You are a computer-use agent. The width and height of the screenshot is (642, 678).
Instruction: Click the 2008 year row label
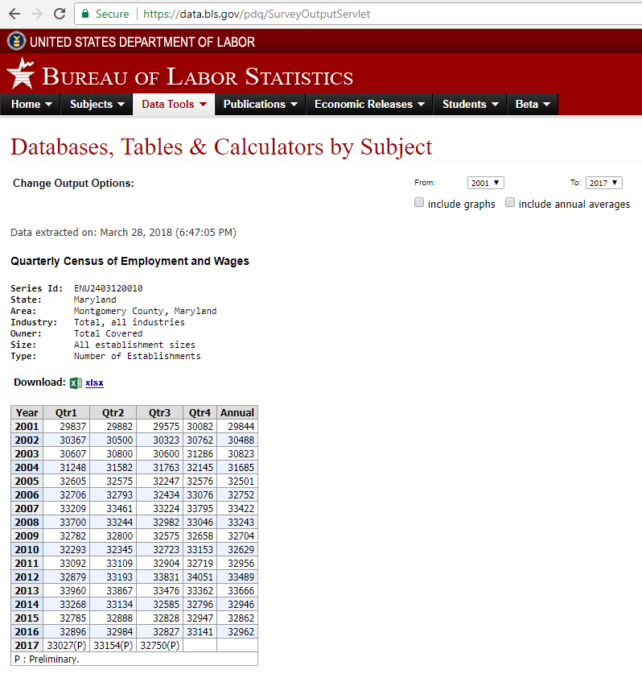27,523
